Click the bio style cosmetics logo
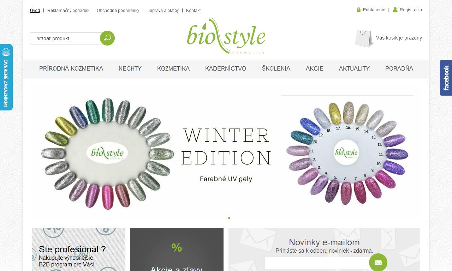 (226, 36)
